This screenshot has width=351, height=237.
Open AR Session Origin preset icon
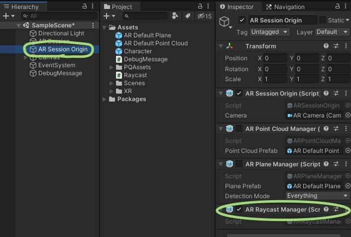coord(336,93)
